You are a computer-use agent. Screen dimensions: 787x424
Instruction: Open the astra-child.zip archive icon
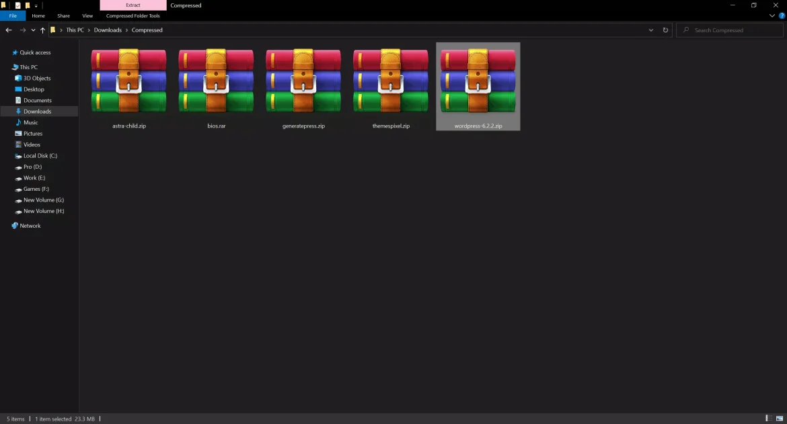click(128, 81)
